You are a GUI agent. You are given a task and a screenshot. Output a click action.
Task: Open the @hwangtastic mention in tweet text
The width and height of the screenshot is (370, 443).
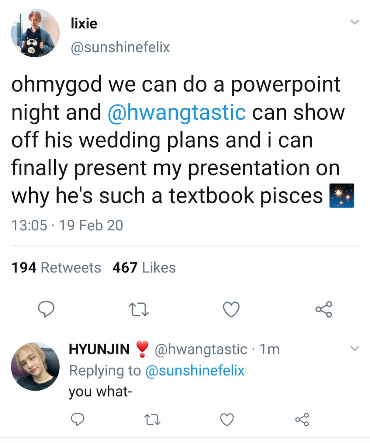pos(177,112)
